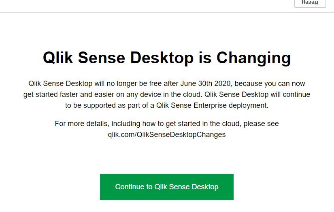Click the Назад button

click(310, 2)
